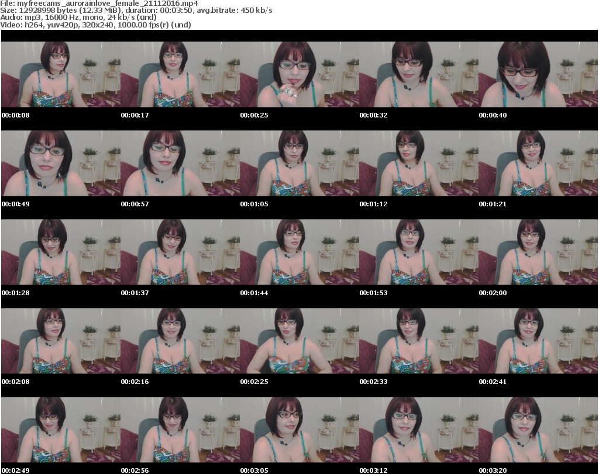Open the thumbnail frame captured at 00:00:08

coord(61,74)
